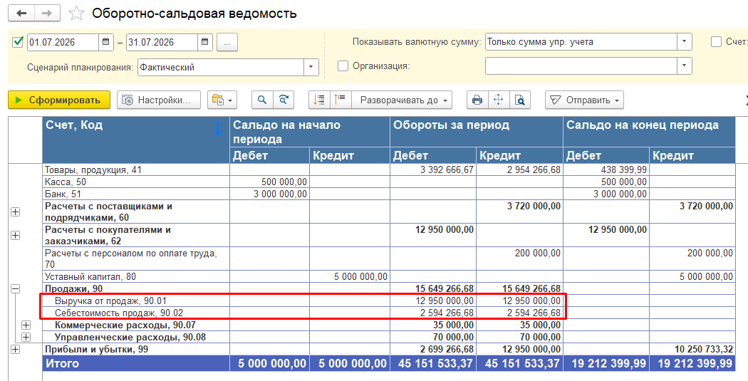Click the page fit crossed-arrows icon
This screenshot has height=381, width=748.
tap(499, 100)
